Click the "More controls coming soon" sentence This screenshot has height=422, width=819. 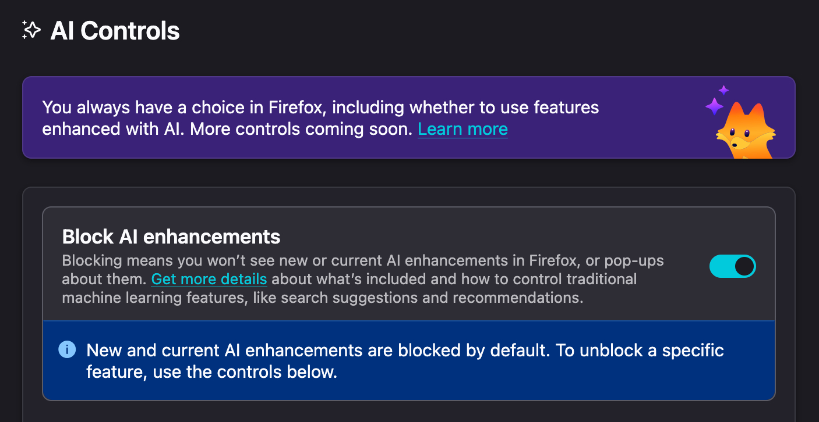click(x=301, y=129)
